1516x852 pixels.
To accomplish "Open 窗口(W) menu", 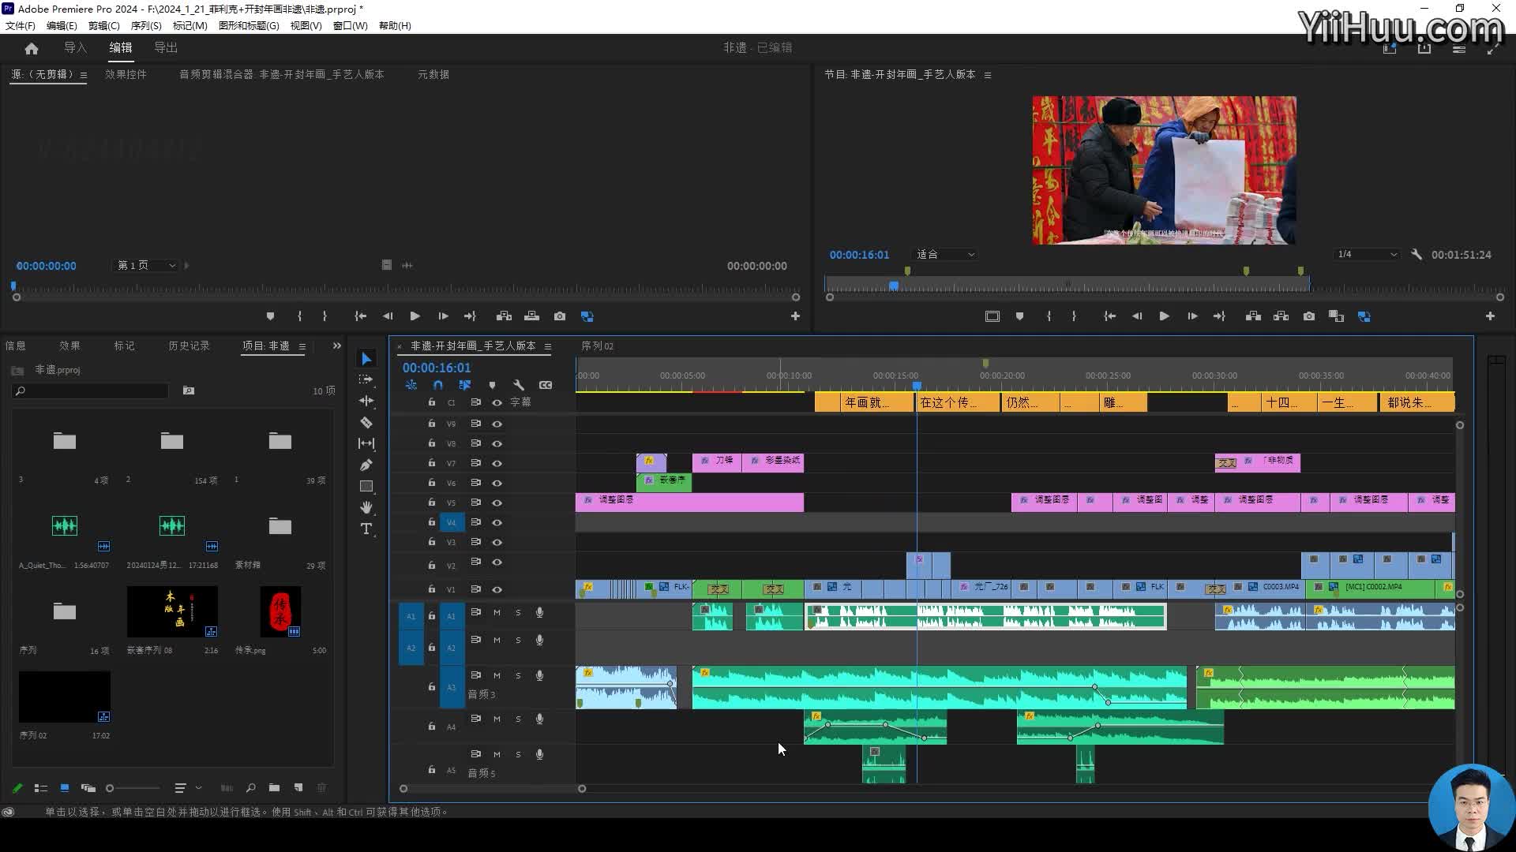I will coord(350,26).
